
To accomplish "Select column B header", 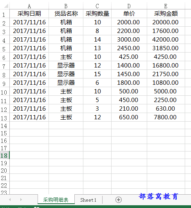I will click(x=66, y=6).
